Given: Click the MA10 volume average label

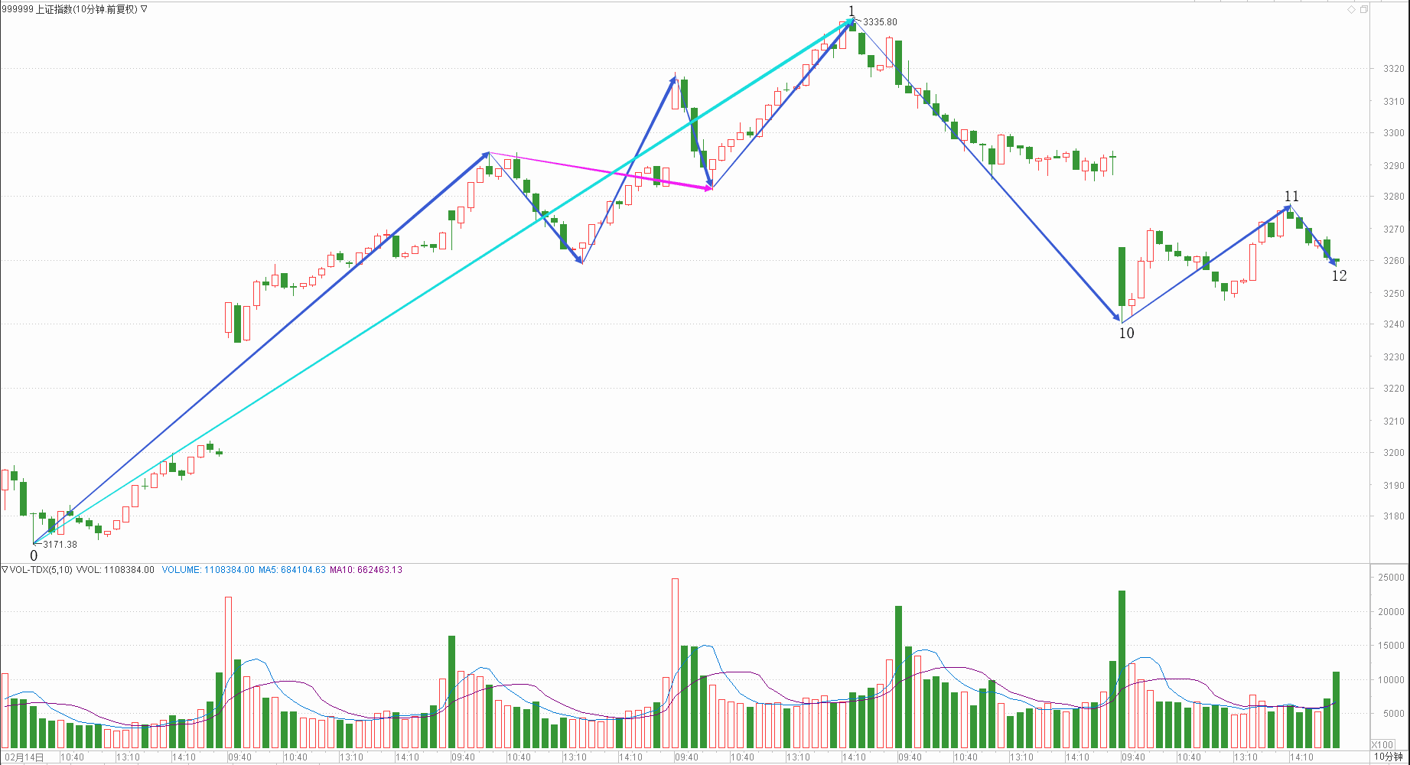Looking at the screenshot, I should (x=366, y=570).
